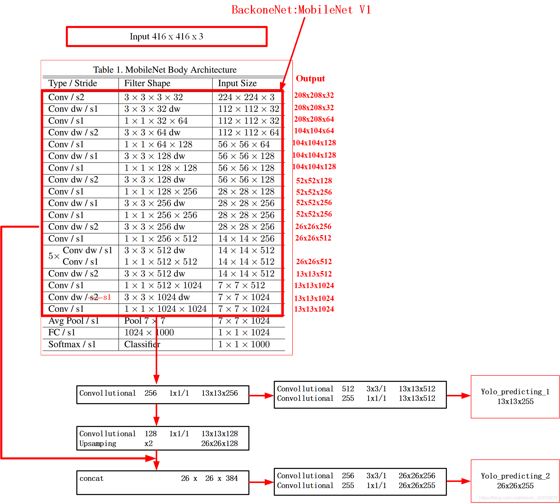
Task: Click the '1 × 1 × 128 × 128' filter cell
Action: point(161,168)
